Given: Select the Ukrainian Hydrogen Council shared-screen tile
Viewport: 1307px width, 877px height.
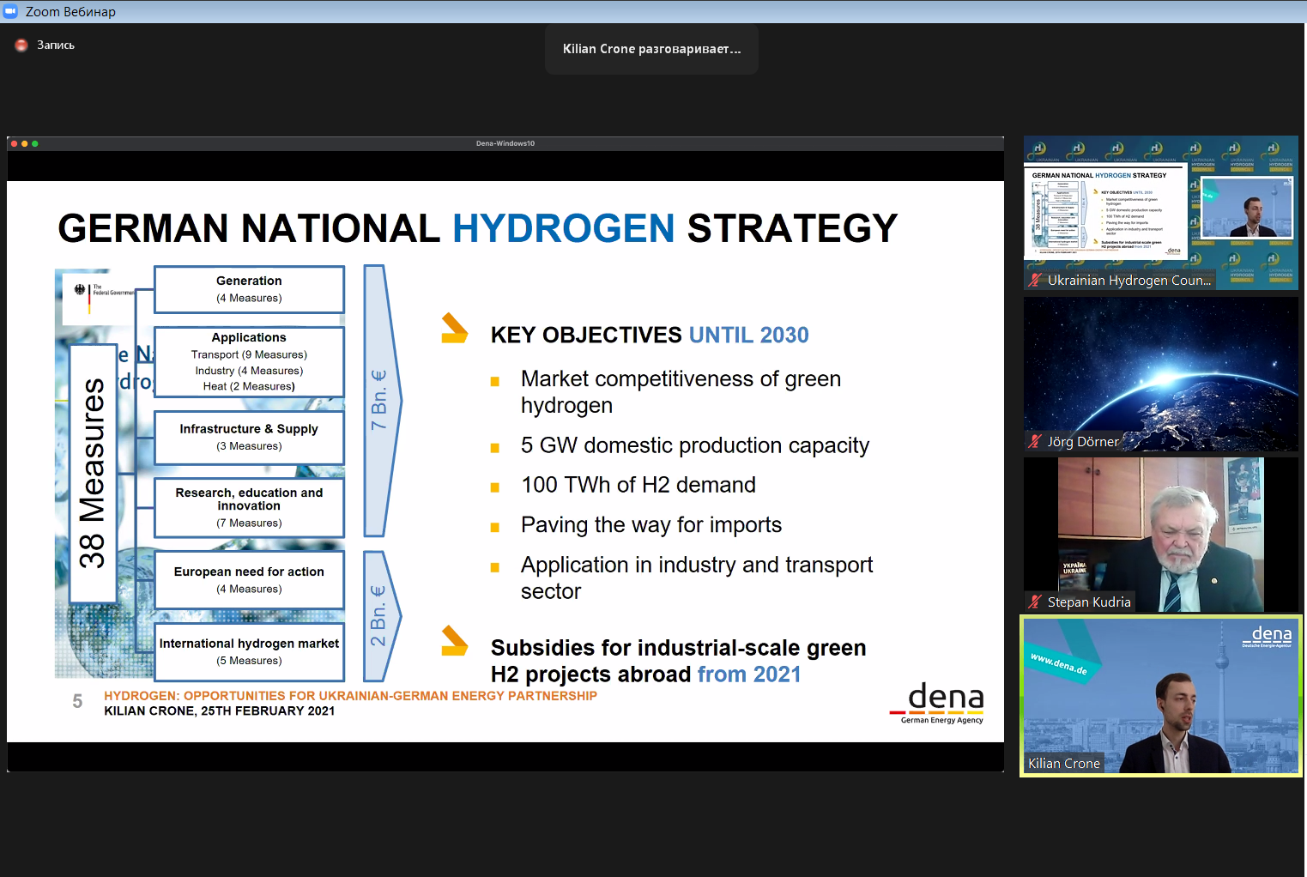Looking at the screenshot, I should [x=1160, y=213].
